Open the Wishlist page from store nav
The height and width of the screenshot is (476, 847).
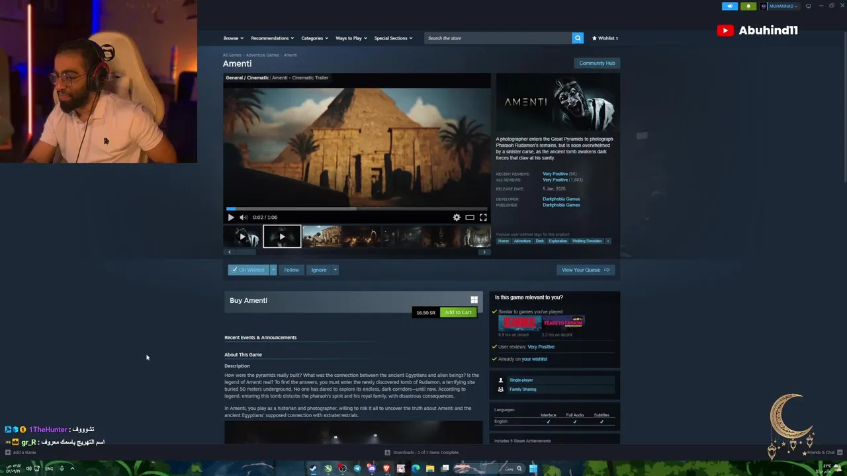coord(605,38)
